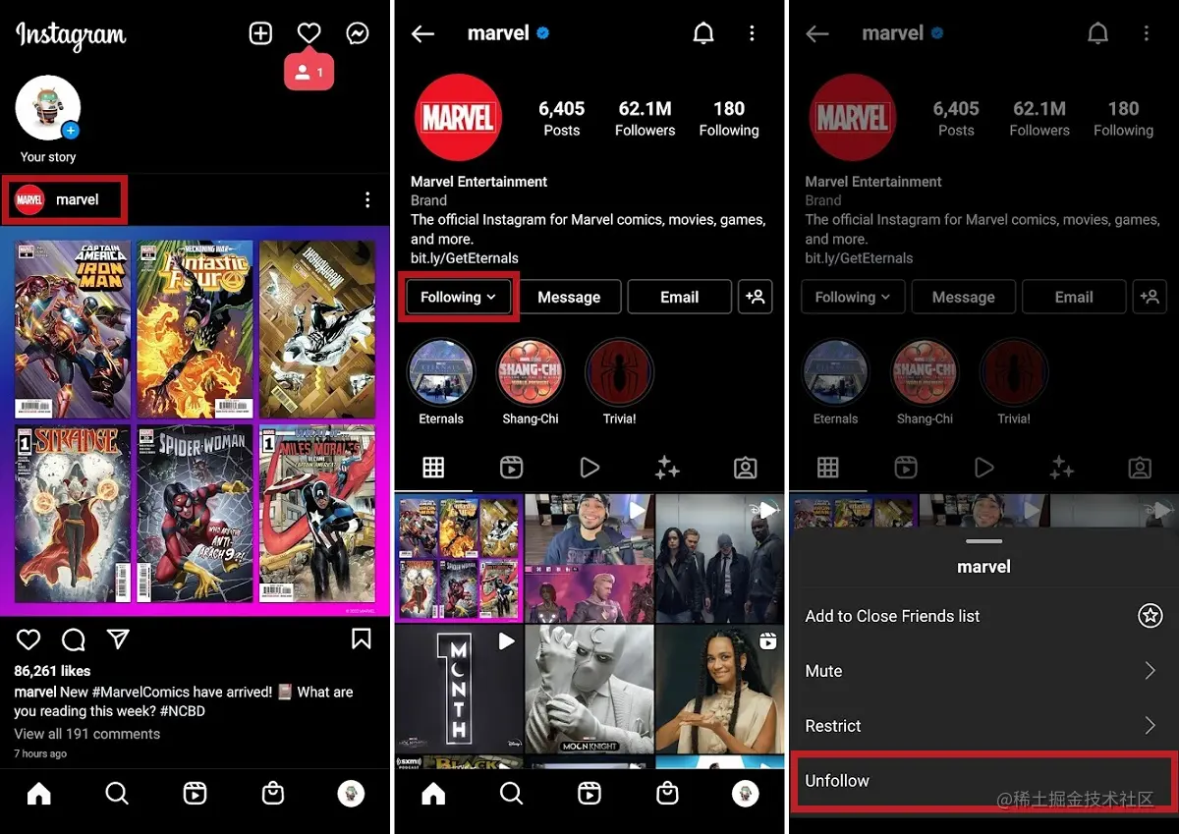The width and height of the screenshot is (1179, 834).
Task: Select Restrict in the marvel sheet
Action: tap(984, 726)
